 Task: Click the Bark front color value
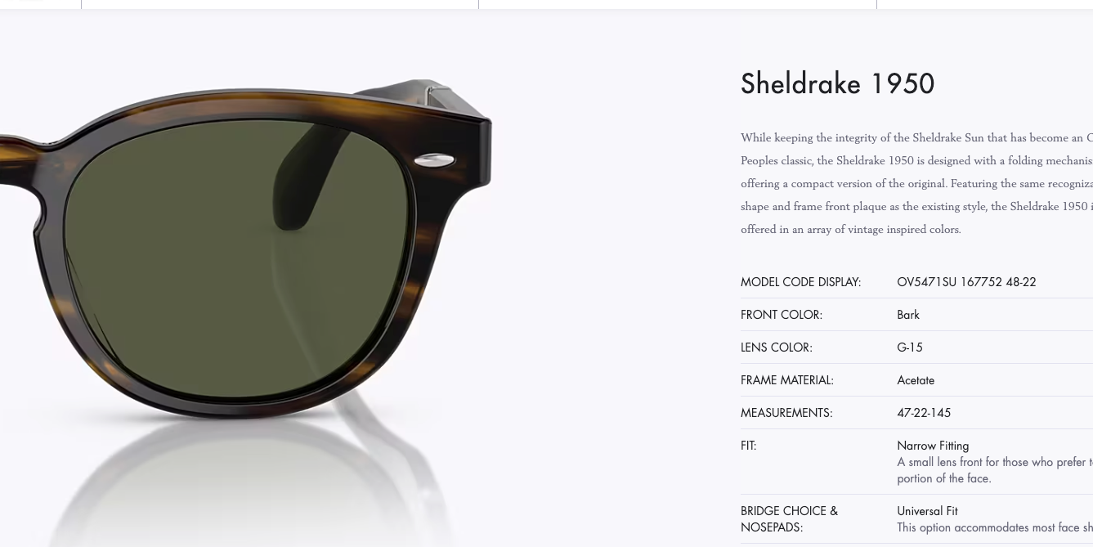tap(908, 315)
